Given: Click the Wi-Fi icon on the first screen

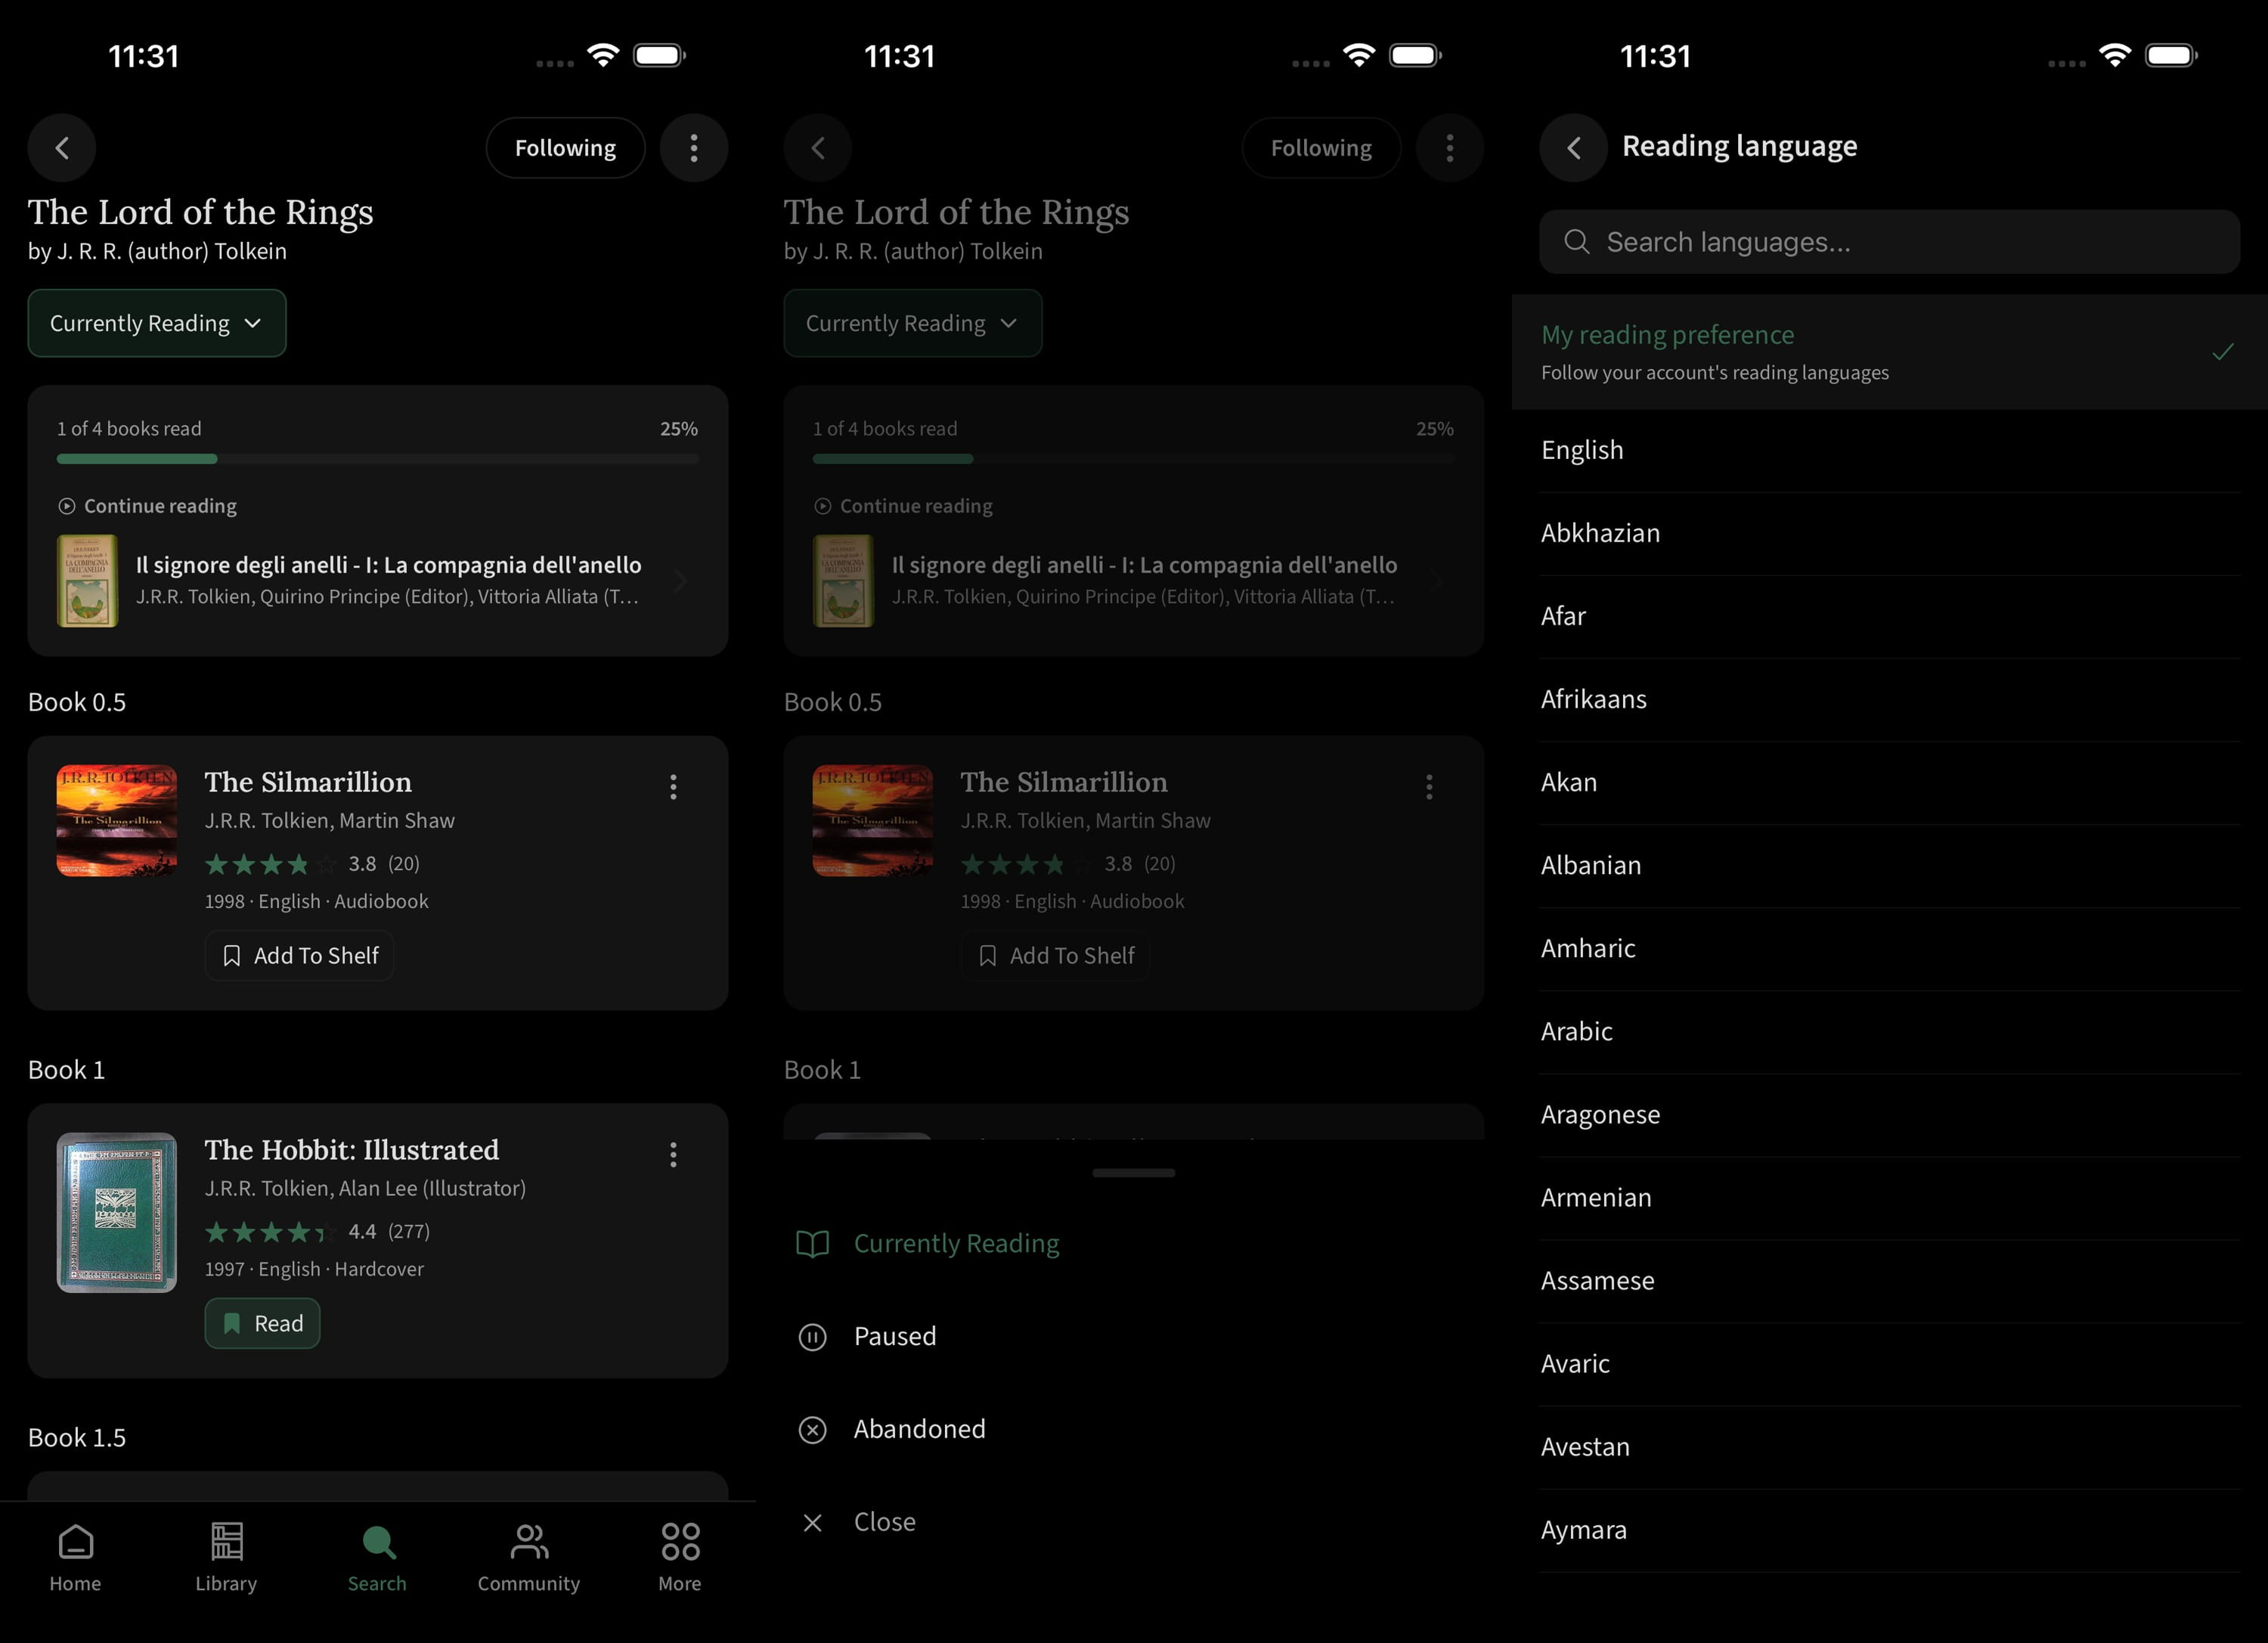Looking at the screenshot, I should (x=603, y=55).
